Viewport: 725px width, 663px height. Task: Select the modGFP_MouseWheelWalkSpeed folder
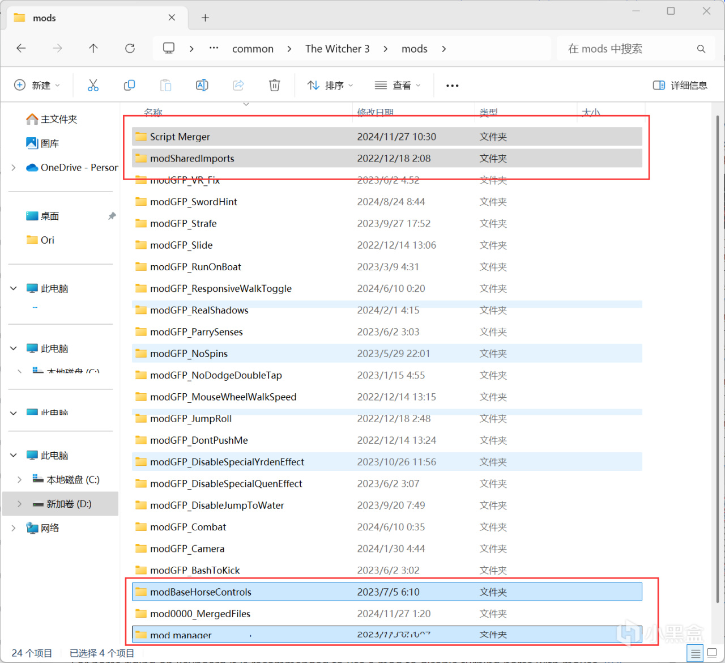point(387,397)
